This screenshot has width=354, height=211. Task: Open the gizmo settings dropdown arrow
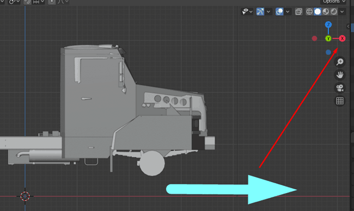tap(268, 11)
